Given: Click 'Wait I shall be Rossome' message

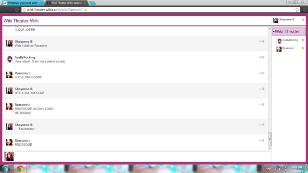Looking at the screenshot, I should pos(31,46).
